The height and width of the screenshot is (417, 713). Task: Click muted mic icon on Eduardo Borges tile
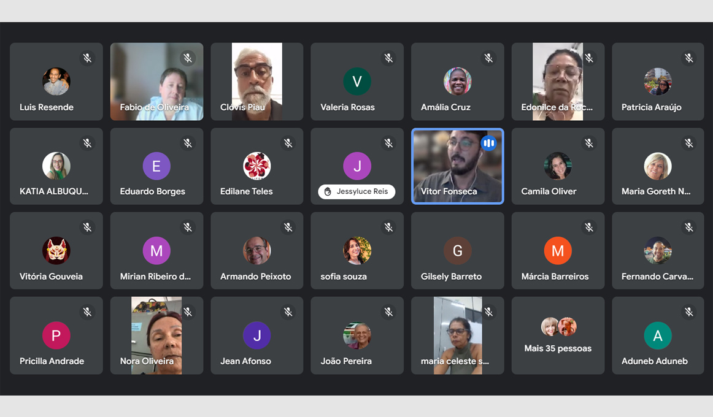coord(188,143)
